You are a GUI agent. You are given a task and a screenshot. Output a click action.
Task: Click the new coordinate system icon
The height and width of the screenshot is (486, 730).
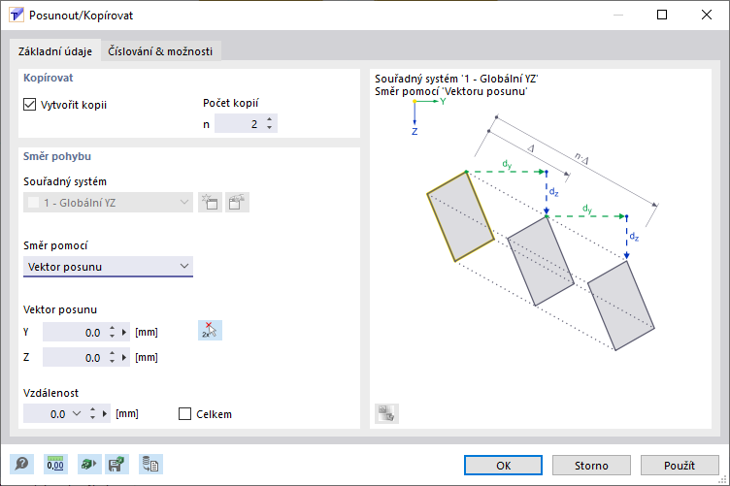point(210,203)
